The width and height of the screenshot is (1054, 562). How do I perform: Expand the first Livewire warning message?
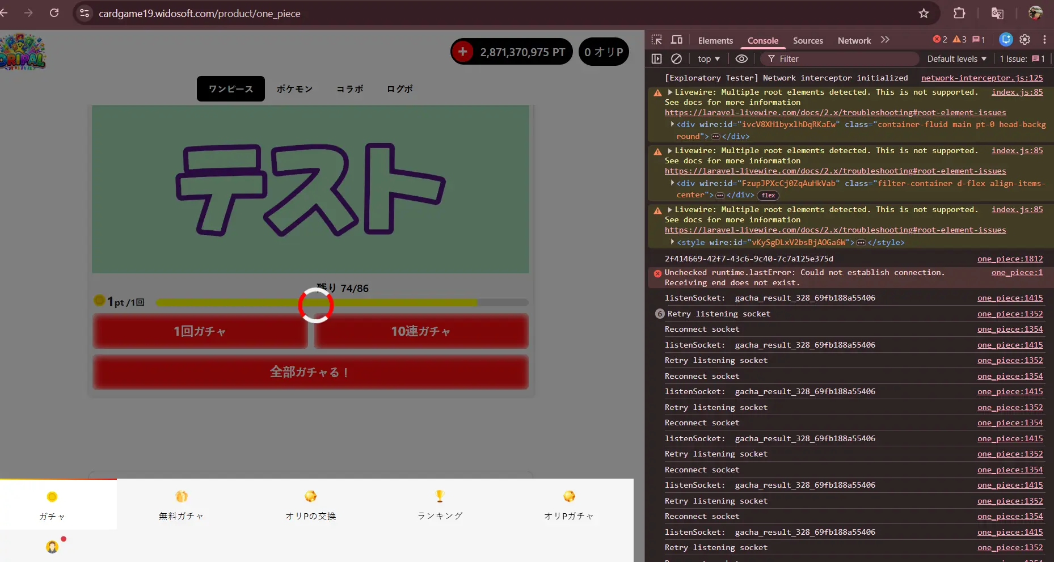pyautogui.click(x=670, y=92)
